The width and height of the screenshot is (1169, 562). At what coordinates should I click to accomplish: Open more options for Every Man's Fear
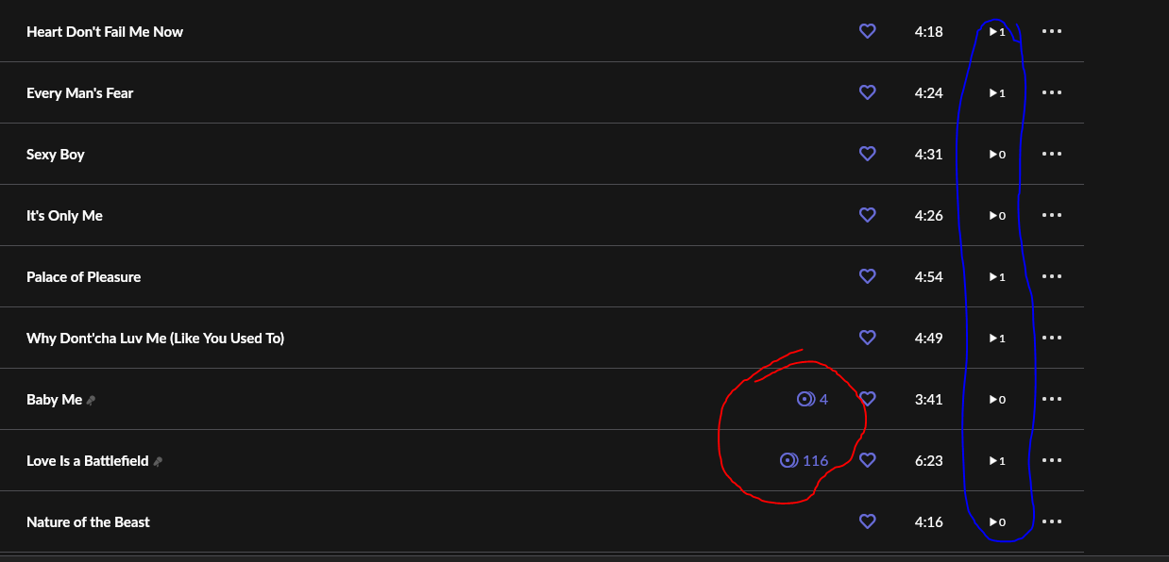click(x=1052, y=92)
